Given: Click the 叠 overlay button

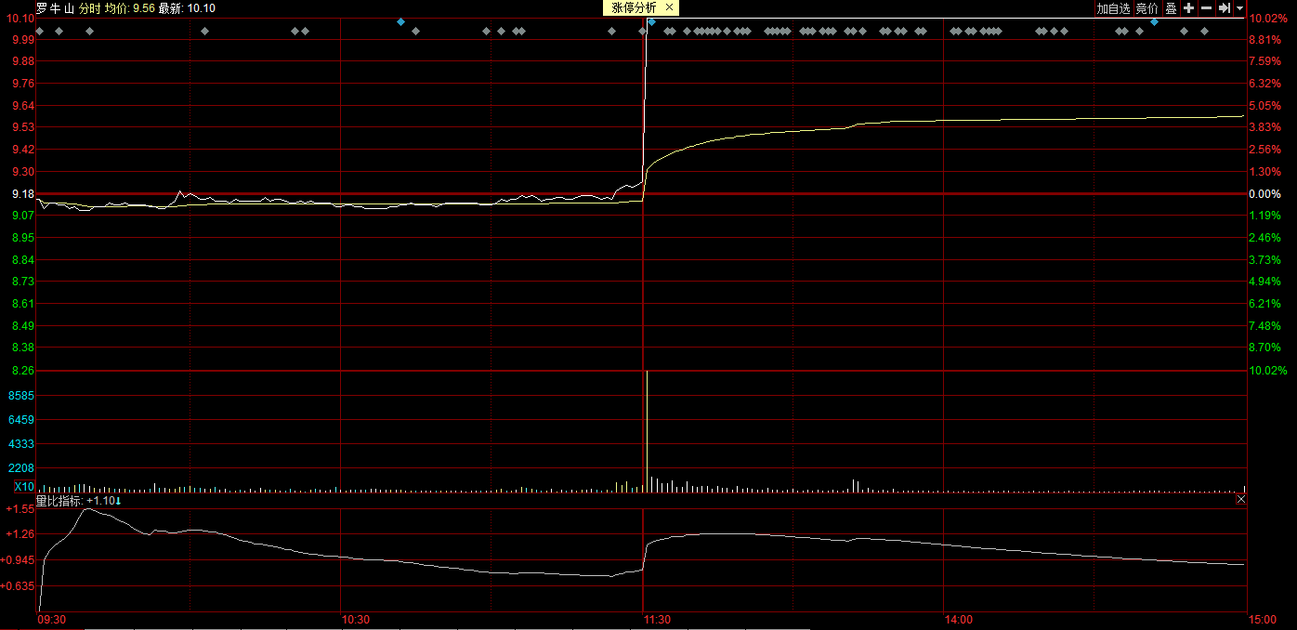Looking at the screenshot, I should [x=1171, y=8].
